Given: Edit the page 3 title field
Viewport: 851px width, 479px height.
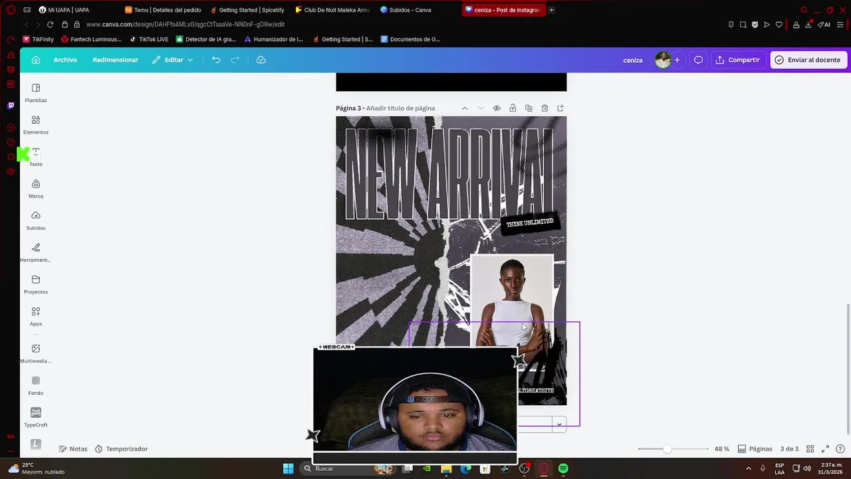Looking at the screenshot, I should pos(400,108).
